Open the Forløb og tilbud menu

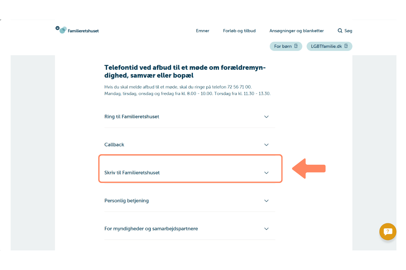click(239, 31)
